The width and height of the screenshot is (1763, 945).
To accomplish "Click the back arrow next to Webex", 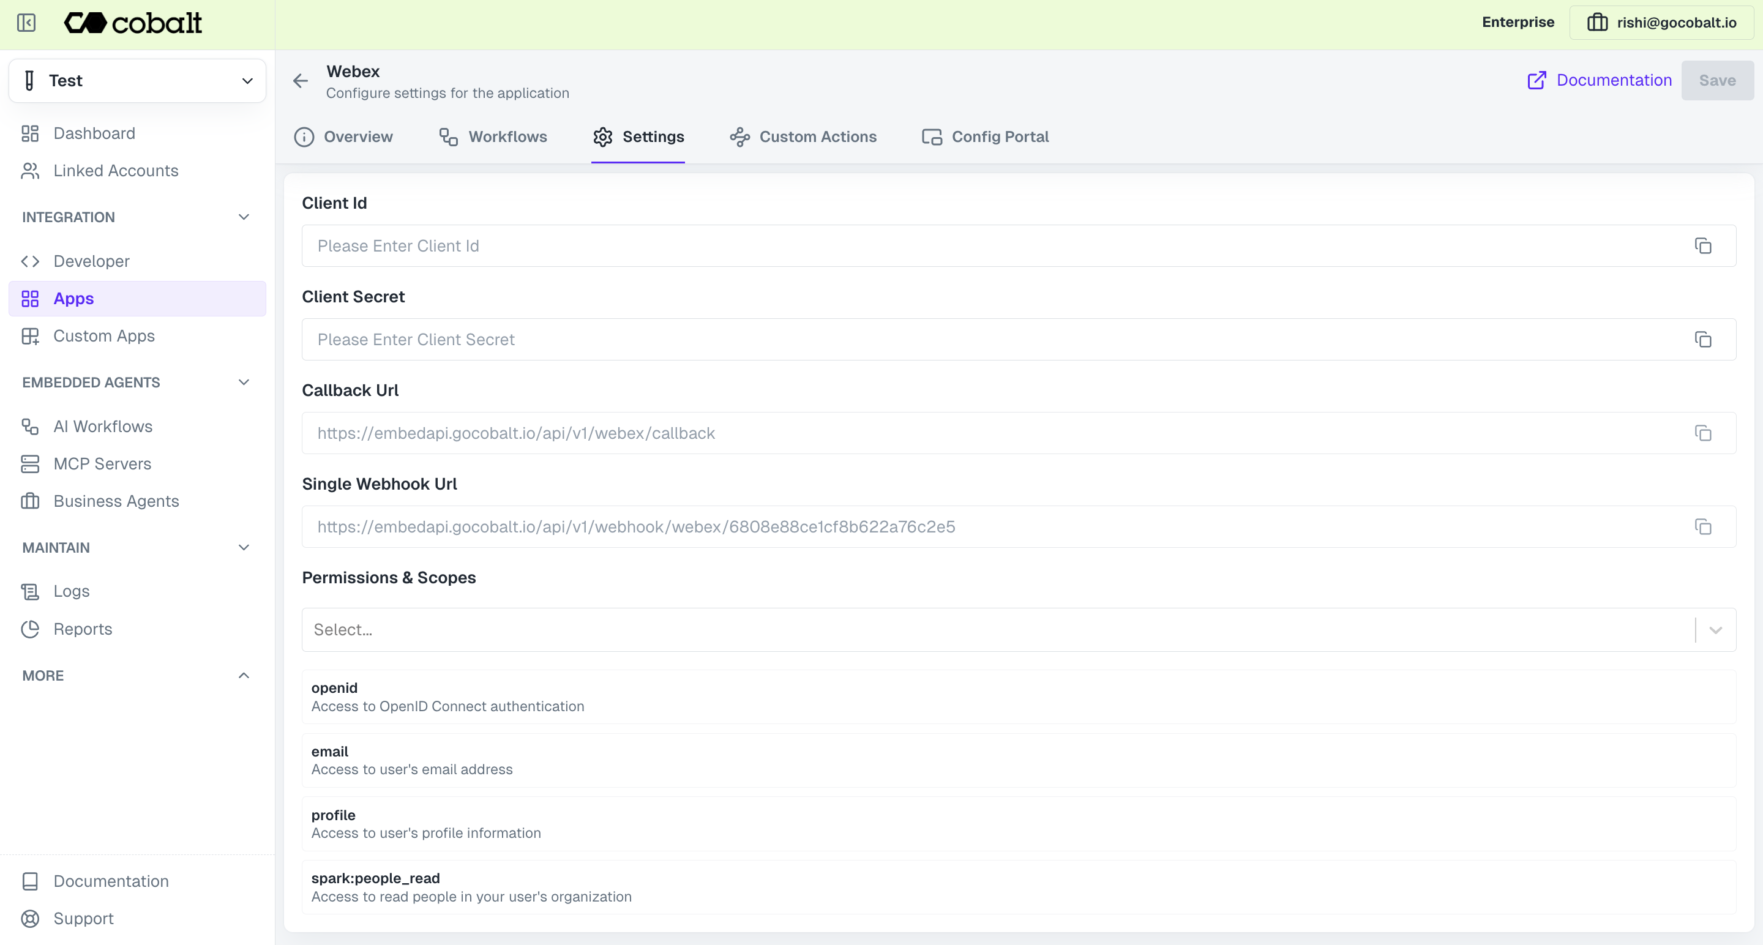I will click(301, 81).
